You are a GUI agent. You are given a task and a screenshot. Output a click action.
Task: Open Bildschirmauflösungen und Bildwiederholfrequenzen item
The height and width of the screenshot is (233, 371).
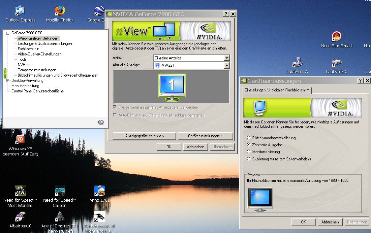click(x=58, y=75)
